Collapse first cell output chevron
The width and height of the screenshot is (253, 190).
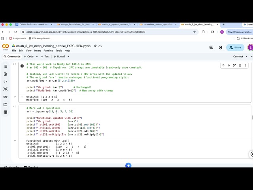pos(15,97)
